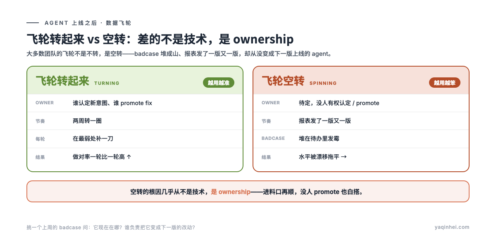Select the text '水平被漂移拖平 →'
This screenshot has width=496, height=240.
click(323, 157)
